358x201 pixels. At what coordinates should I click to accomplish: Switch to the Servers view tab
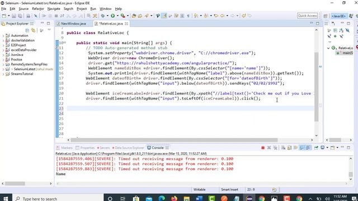click(103, 147)
